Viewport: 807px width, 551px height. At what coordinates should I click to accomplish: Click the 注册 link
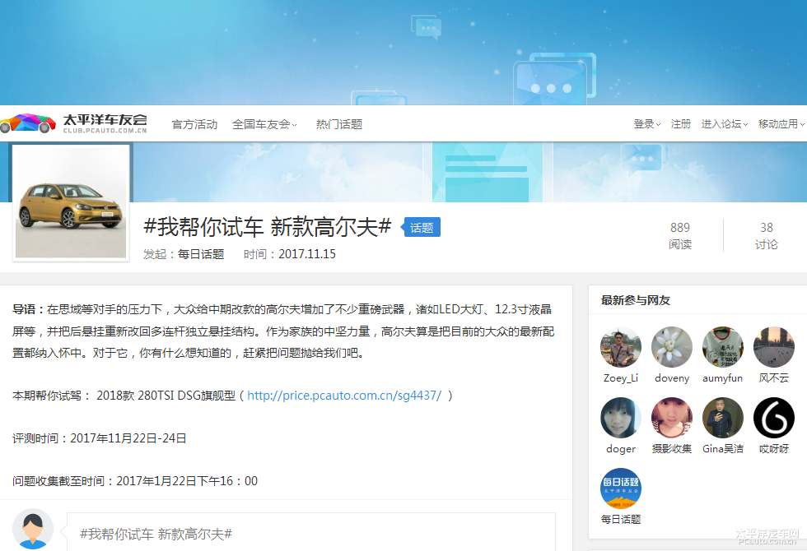681,124
